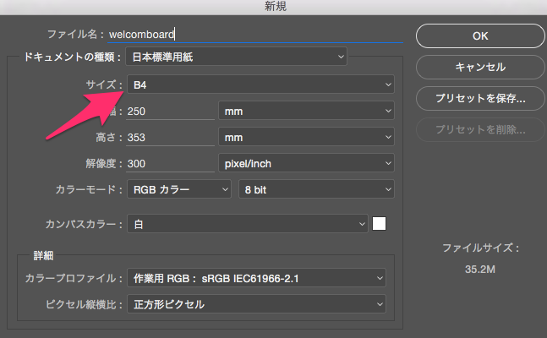Click the OK button
This screenshot has height=338, width=547.
click(x=480, y=36)
